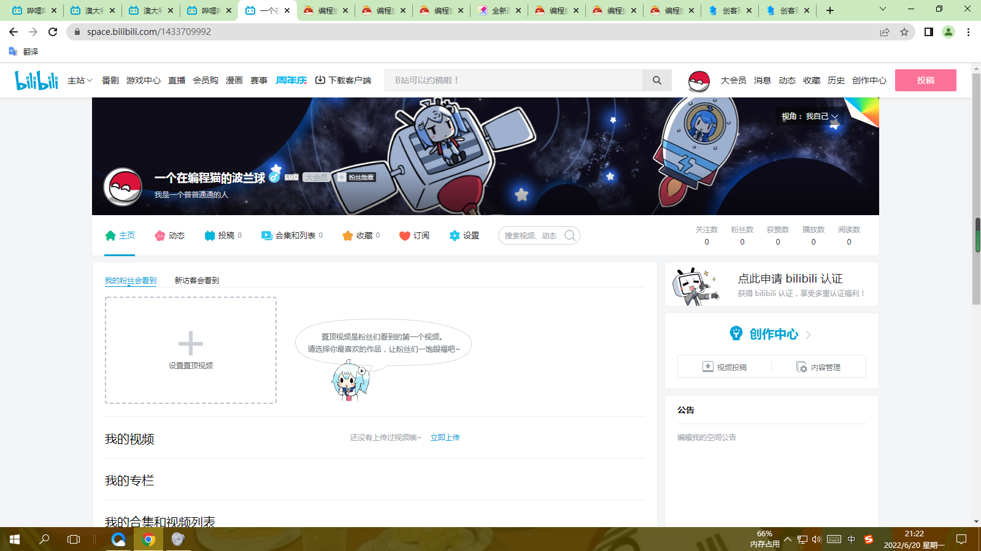The height and width of the screenshot is (551, 981).
Task: Open the 订阅 subscriptions tab
Action: (x=414, y=235)
